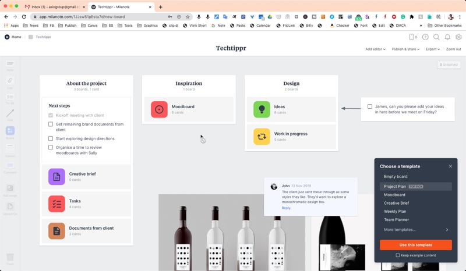Image resolution: width=466 pixels, height=271 pixels.
Task: Click the About the project column heading
Action: point(86,83)
